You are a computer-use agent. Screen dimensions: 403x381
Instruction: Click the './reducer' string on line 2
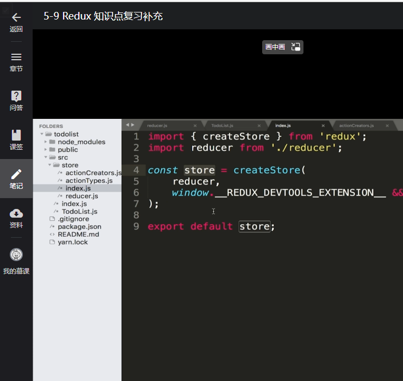click(303, 148)
